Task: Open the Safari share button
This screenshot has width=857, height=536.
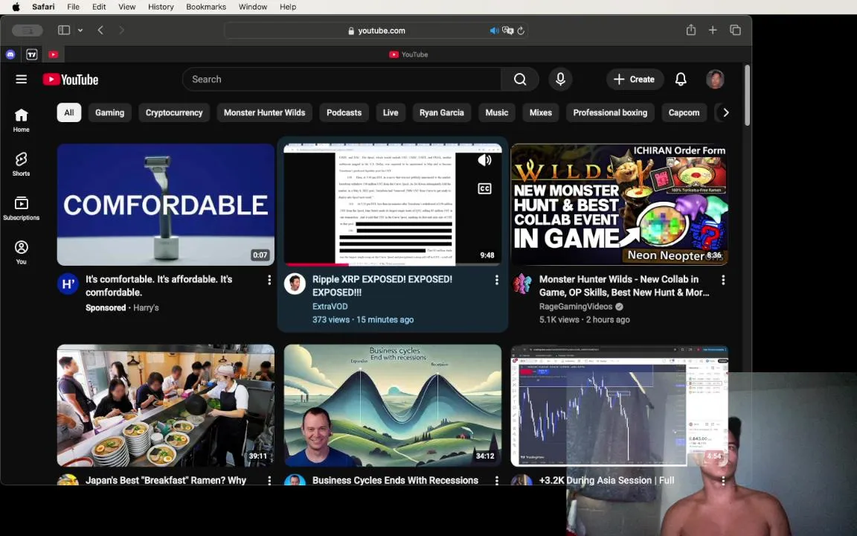Action: pos(691,30)
